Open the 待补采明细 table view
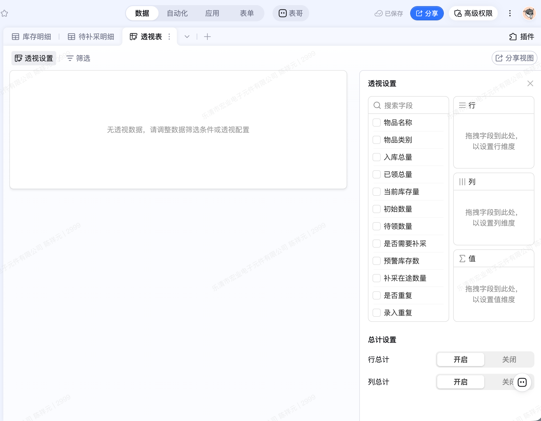Screen dimensions: 541x421 [91, 37]
